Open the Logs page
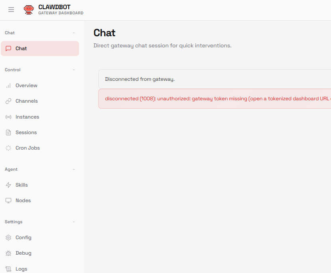 pyautogui.click(x=21, y=269)
